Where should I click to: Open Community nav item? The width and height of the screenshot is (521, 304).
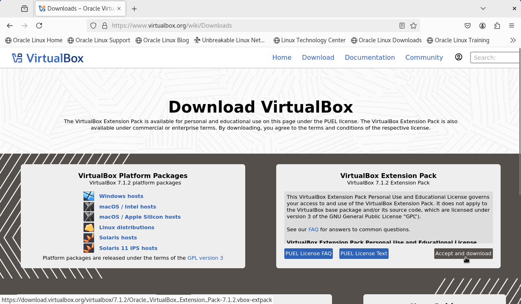(424, 57)
